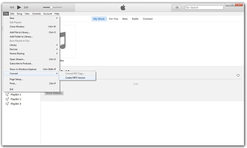Open the list view icon near Search
The image size is (247, 148).
click(177, 7)
